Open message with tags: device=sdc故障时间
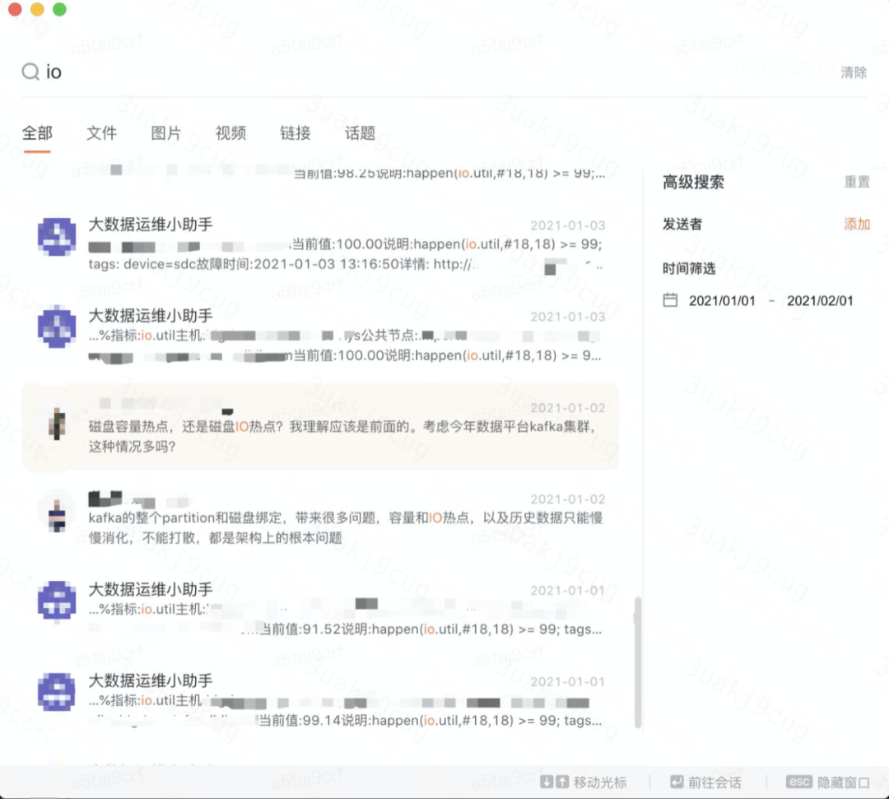This screenshot has width=889, height=799. coord(320,244)
